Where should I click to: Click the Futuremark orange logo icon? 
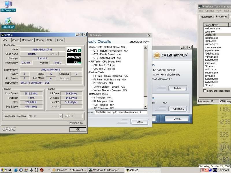157,55
